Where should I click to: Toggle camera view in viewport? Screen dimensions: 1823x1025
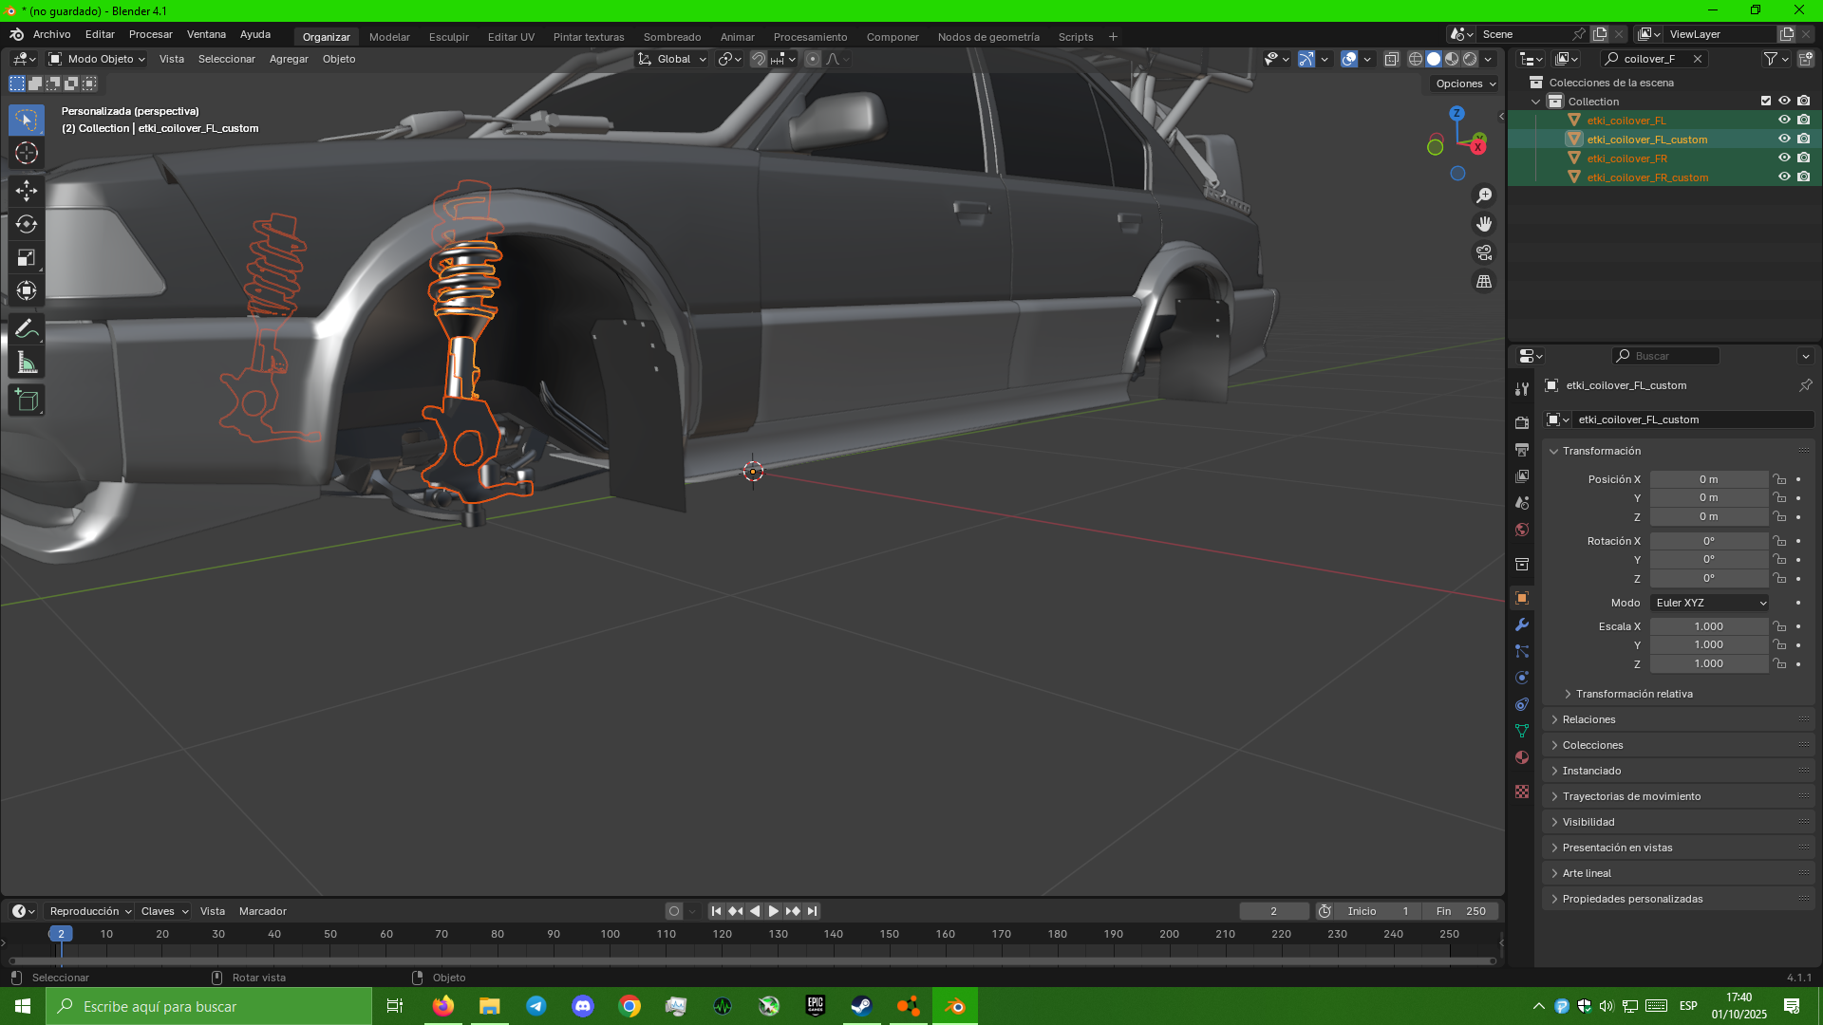(x=1484, y=252)
